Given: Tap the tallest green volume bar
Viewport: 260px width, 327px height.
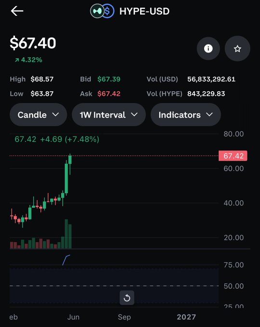Looking at the screenshot, I should pyautogui.click(x=66, y=234).
